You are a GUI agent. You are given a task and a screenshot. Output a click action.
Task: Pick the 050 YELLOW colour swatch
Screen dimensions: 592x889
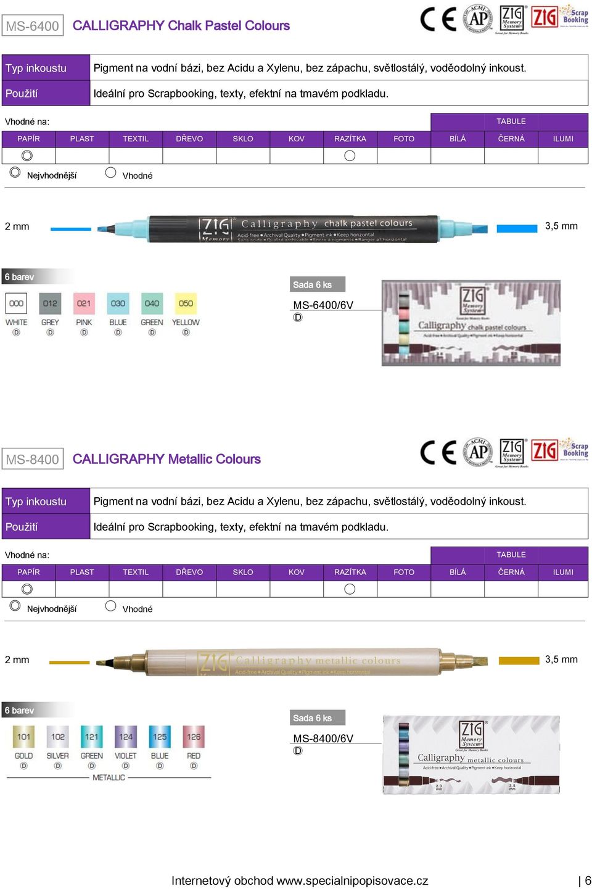pyautogui.click(x=186, y=303)
